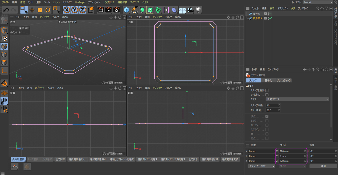Viewport: 338px width, 175px height.
Task: Open the レイアウト Model dropdown
Action: pos(318,2)
